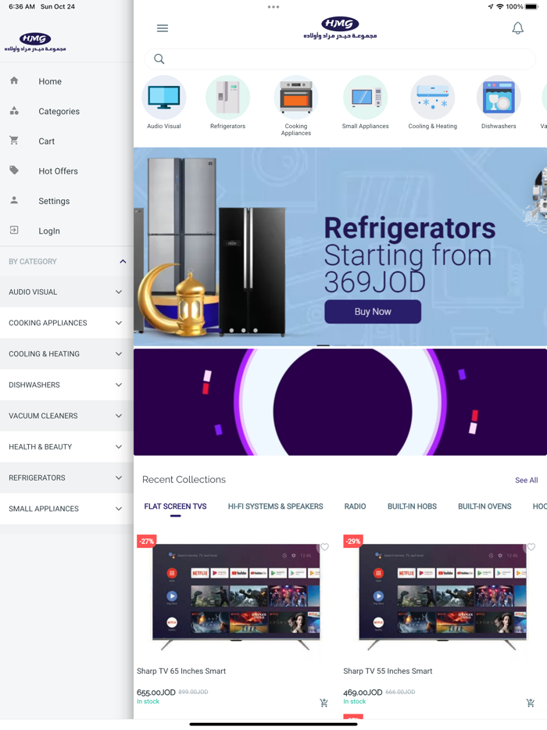Select the Refrigerators category icon
This screenshot has height=730, width=547.
[227, 98]
